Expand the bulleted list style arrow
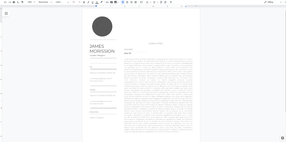The height and width of the screenshot is (142, 286). (158, 2)
